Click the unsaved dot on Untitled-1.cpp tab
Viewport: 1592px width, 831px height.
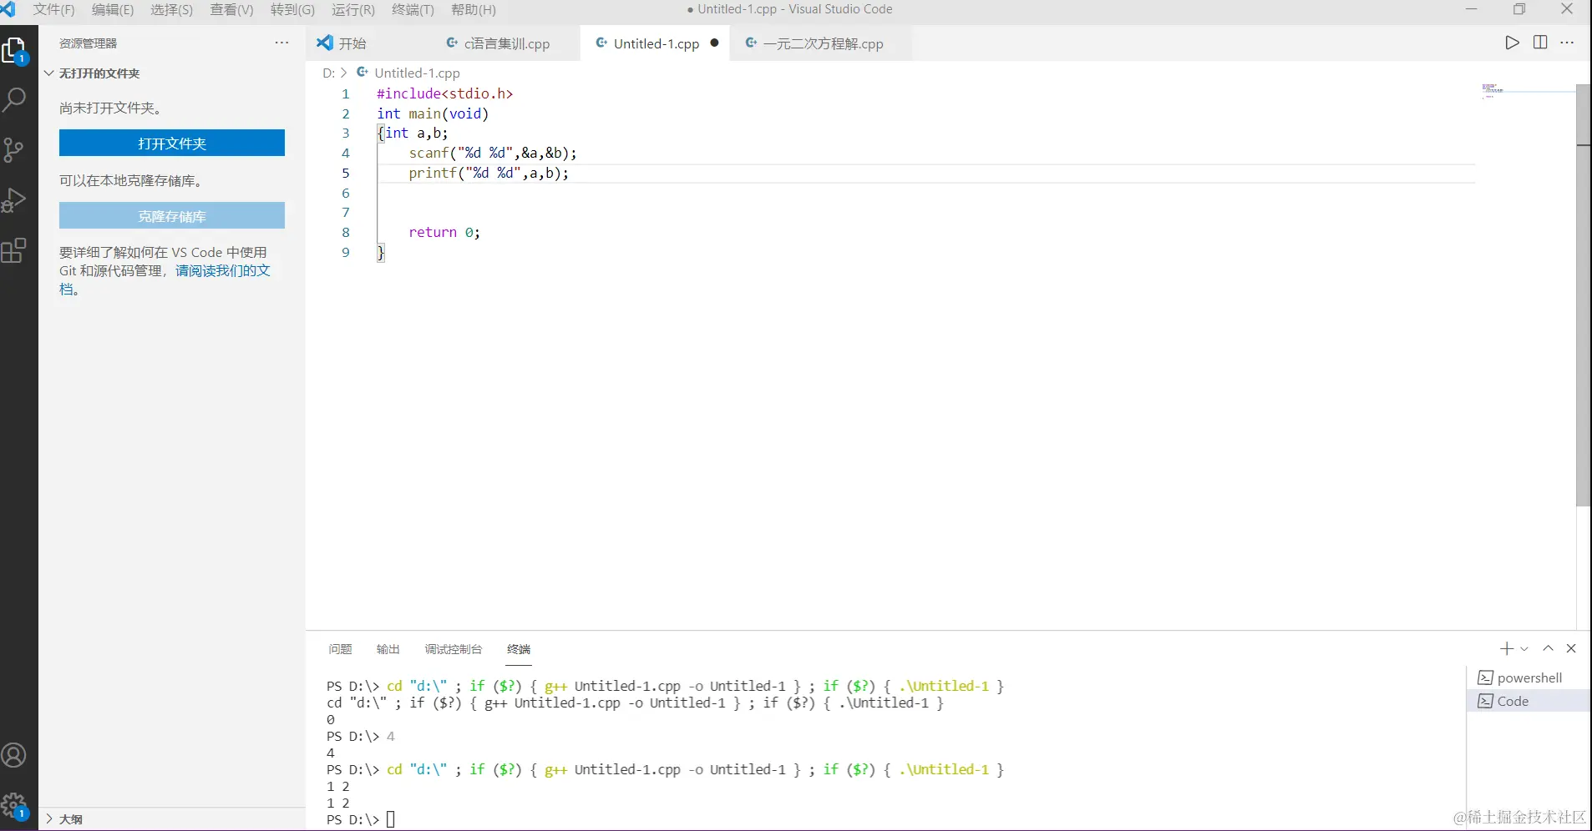tap(714, 43)
